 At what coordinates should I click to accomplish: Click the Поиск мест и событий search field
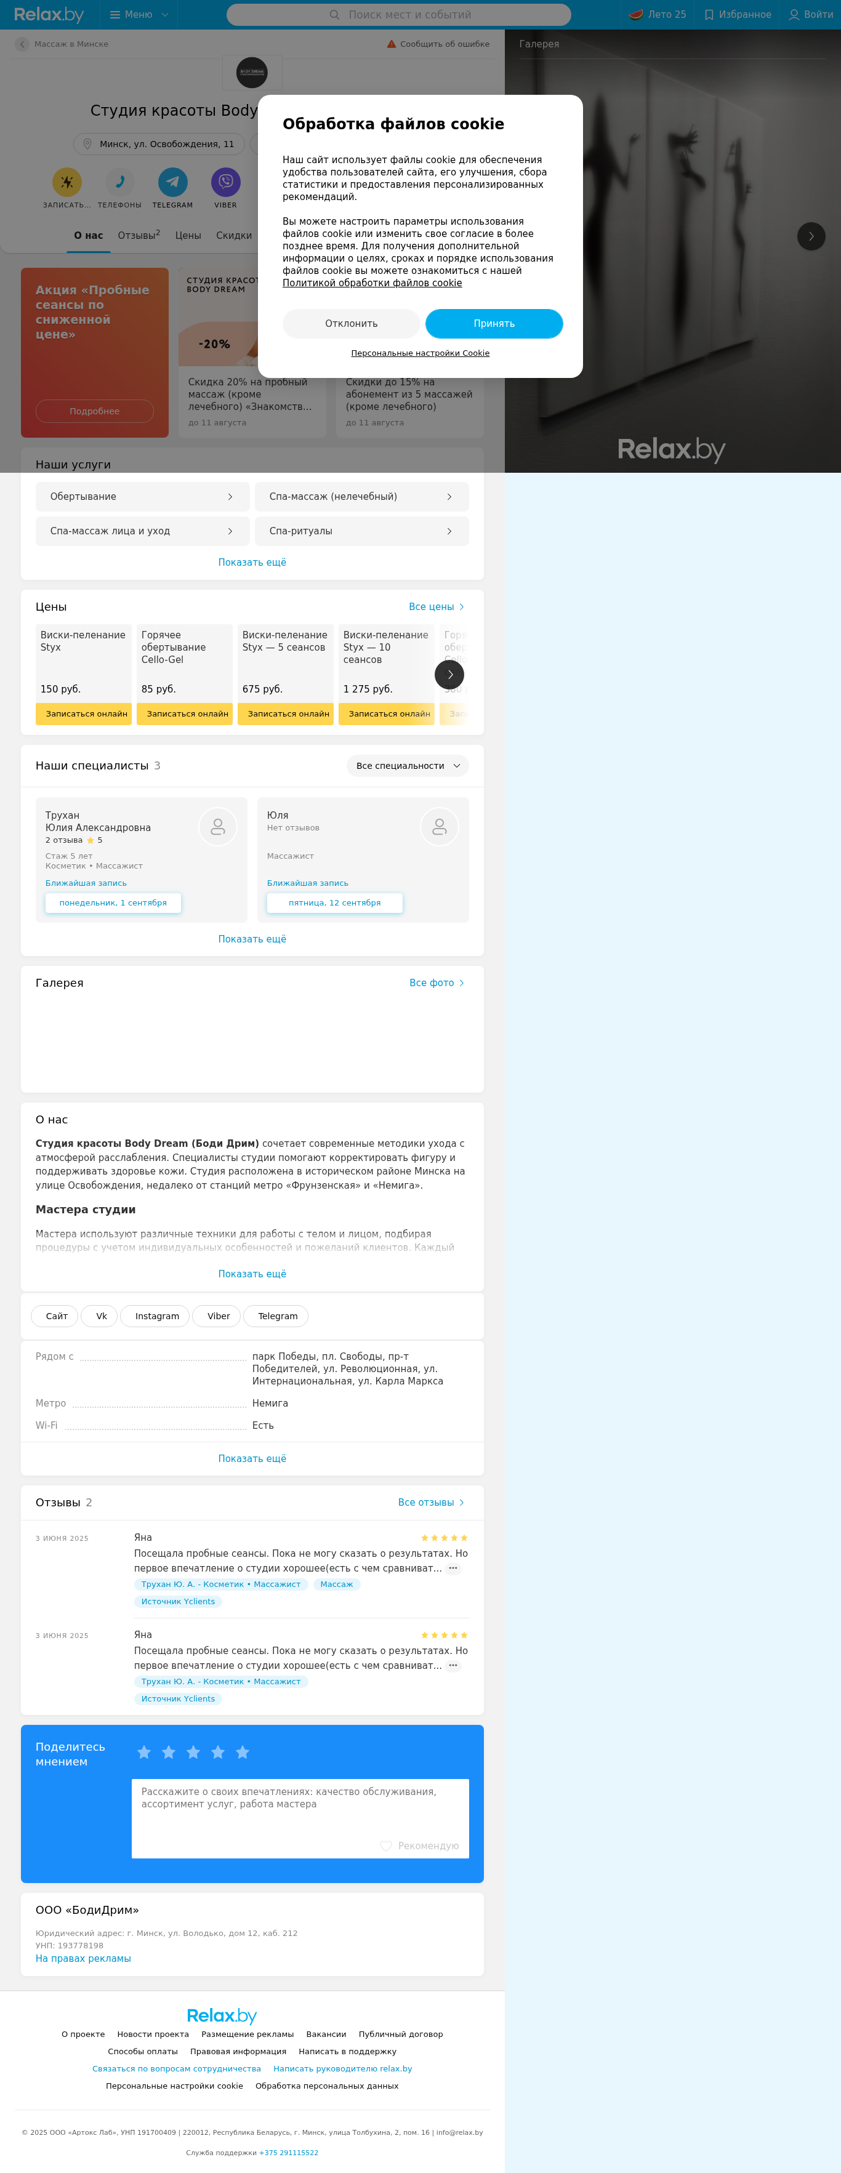tap(399, 14)
